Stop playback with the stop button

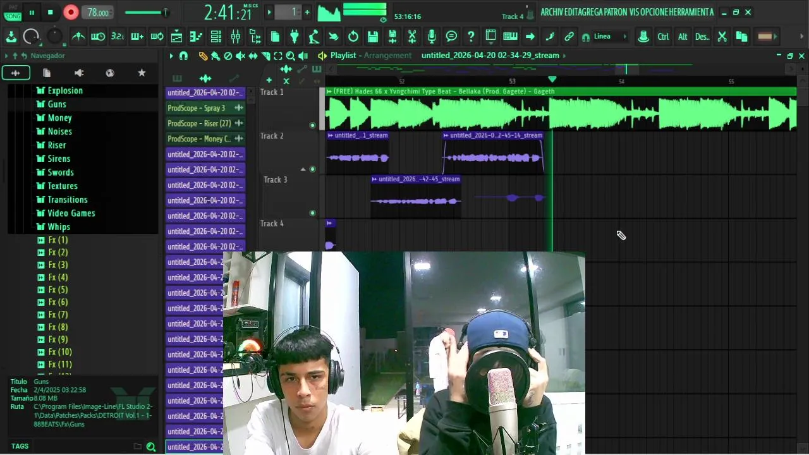click(50, 12)
